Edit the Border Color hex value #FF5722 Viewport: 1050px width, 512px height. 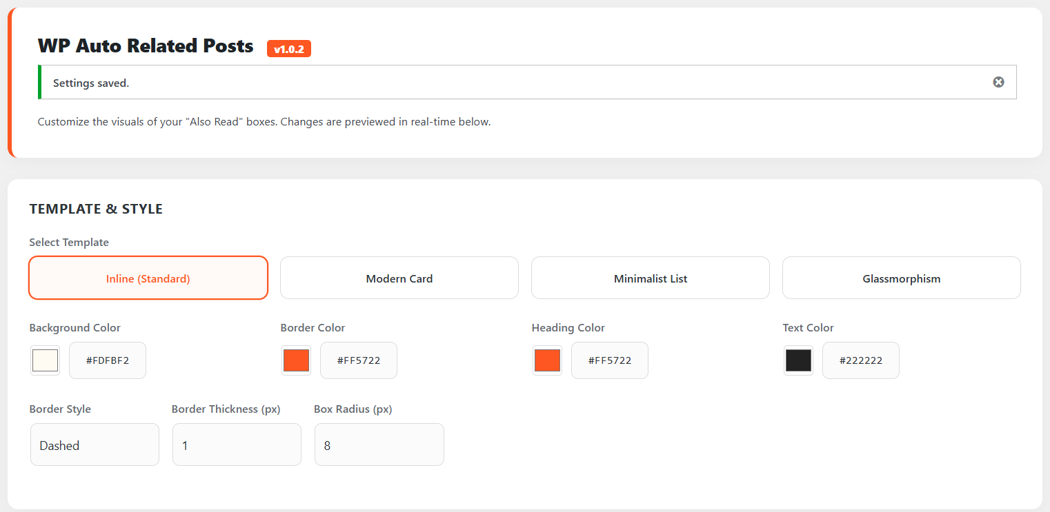(x=358, y=360)
